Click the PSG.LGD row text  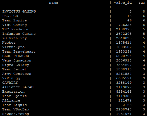tap(10, 16)
